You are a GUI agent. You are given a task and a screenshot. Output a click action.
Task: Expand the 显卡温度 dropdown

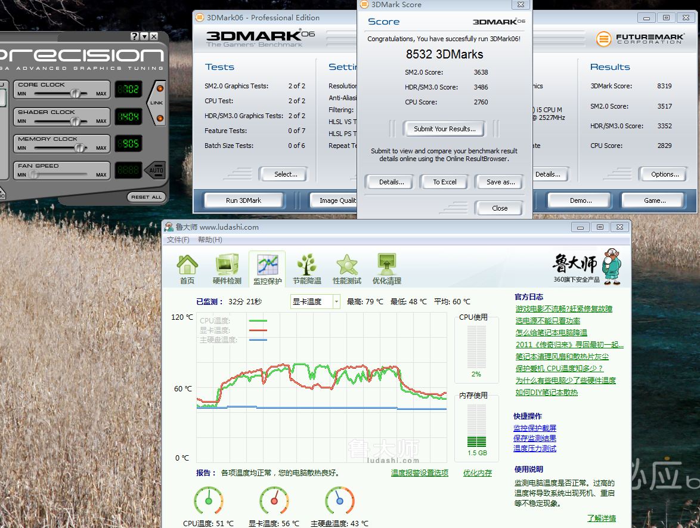click(337, 301)
